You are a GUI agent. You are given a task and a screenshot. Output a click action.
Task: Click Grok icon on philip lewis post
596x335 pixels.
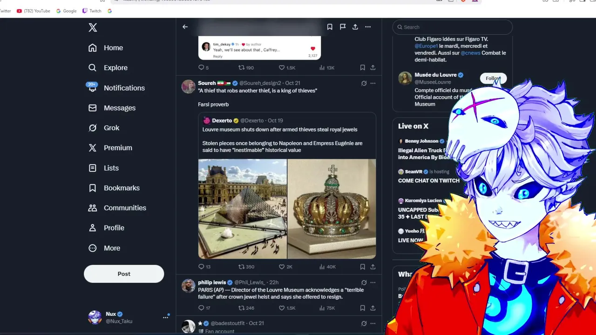point(364,282)
